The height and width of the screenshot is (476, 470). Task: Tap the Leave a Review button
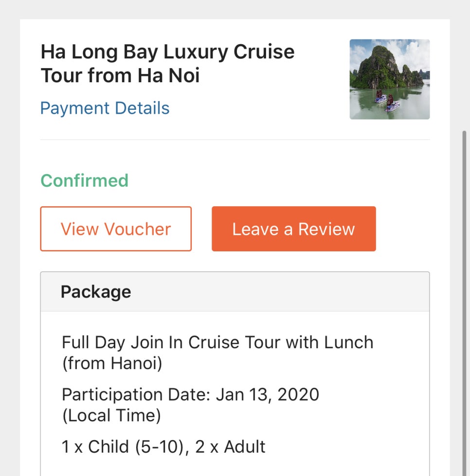click(x=294, y=229)
